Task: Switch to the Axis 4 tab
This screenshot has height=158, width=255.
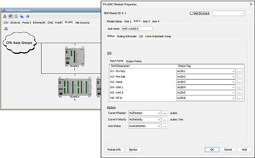Action: click(156, 21)
